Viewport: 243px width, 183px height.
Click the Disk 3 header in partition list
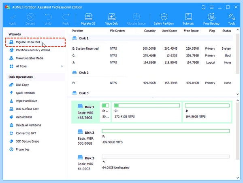point(151,93)
